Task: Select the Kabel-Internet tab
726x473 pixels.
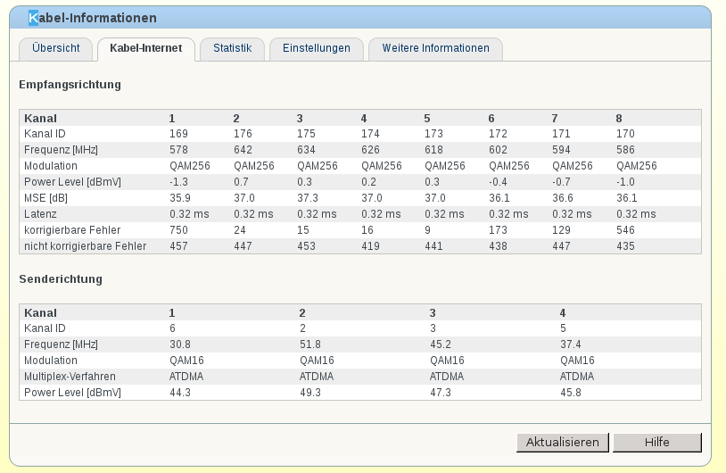Action: coord(146,48)
